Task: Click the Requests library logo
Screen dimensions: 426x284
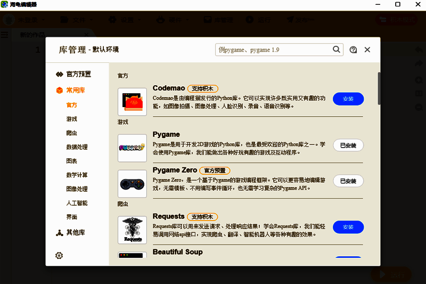Action: pyautogui.click(x=132, y=230)
